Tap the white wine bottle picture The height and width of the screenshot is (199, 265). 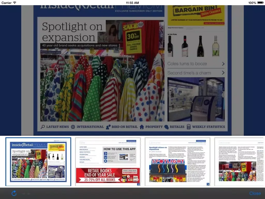(216, 46)
